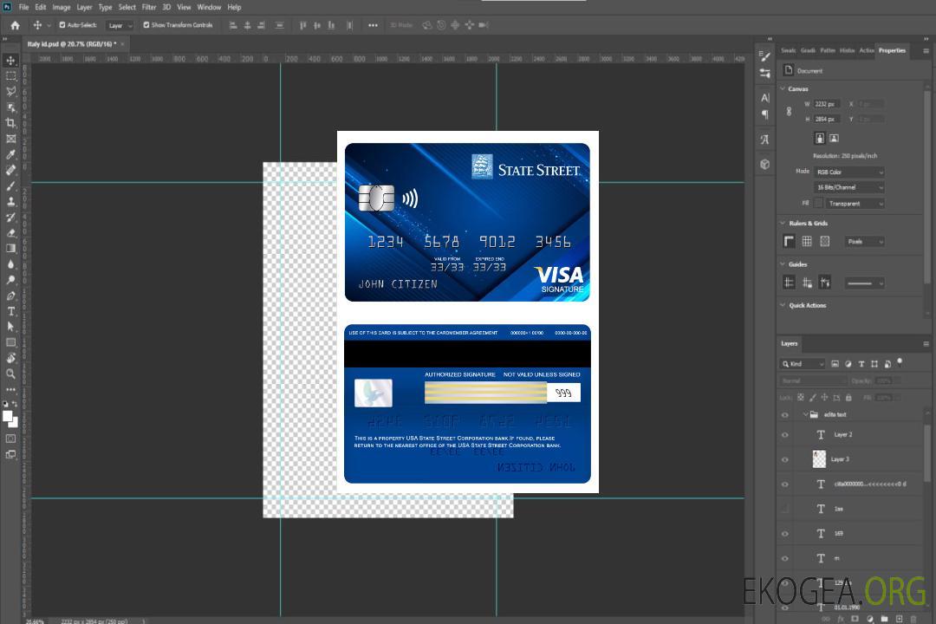Screen dimensions: 936x624
Task: Hide the Layer 2 text layer
Action: [x=785, y=435]
